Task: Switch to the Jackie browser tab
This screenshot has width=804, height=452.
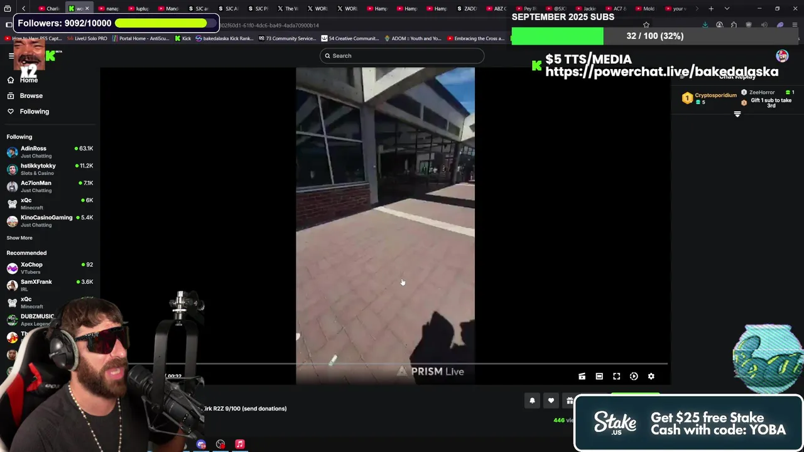Action: (x=585, y=9)
